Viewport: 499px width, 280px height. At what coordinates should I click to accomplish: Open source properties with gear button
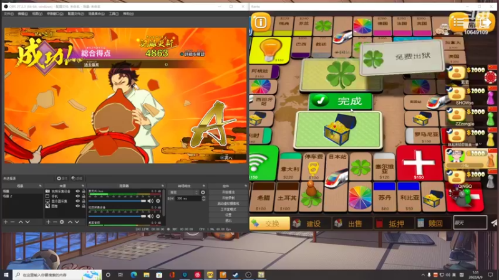point(62,179)
